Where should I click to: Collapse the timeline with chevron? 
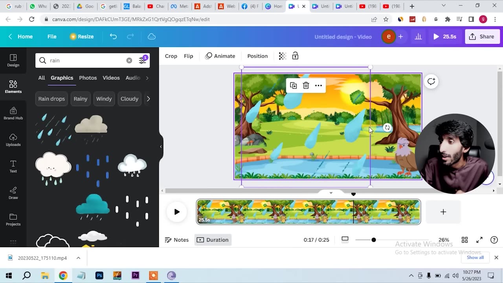[x=331, y=193]
